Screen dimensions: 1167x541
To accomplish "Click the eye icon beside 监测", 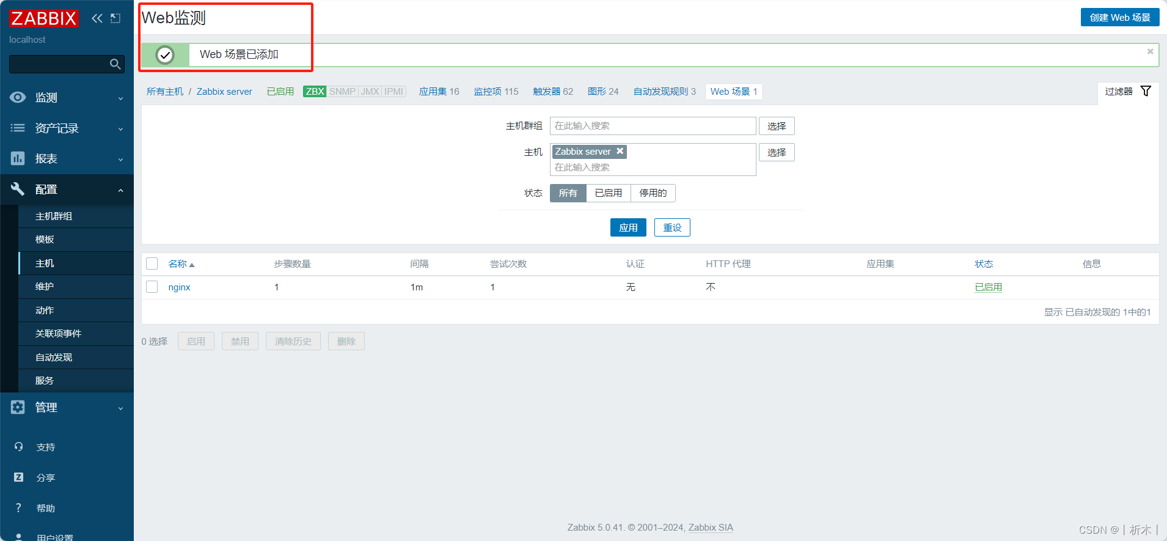I will pyautogui.click(x=18, y=97).
